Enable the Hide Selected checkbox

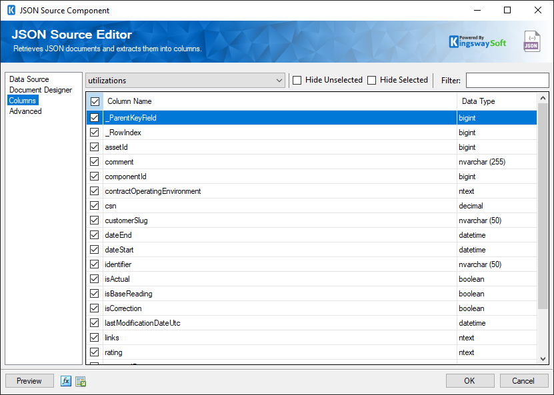(372, 80)
